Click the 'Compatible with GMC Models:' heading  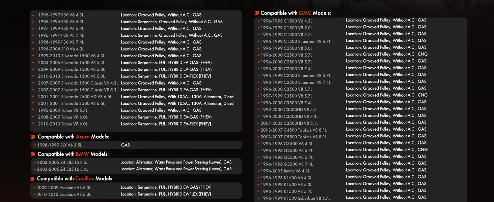pyautogui.click(x=296, y=13)
